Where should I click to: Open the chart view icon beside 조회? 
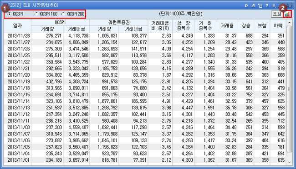(x=287, y=14)
